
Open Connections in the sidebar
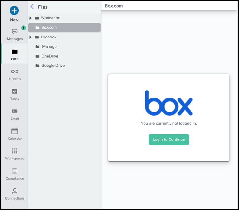click(x=15, y=194)
